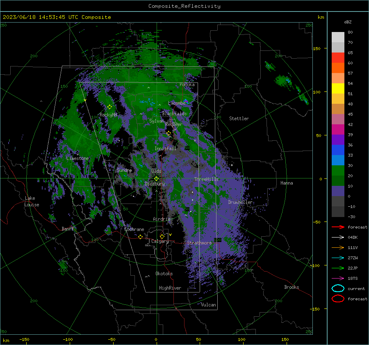
Task: Click the Okotoks label
Action: [x=164, y=274]
